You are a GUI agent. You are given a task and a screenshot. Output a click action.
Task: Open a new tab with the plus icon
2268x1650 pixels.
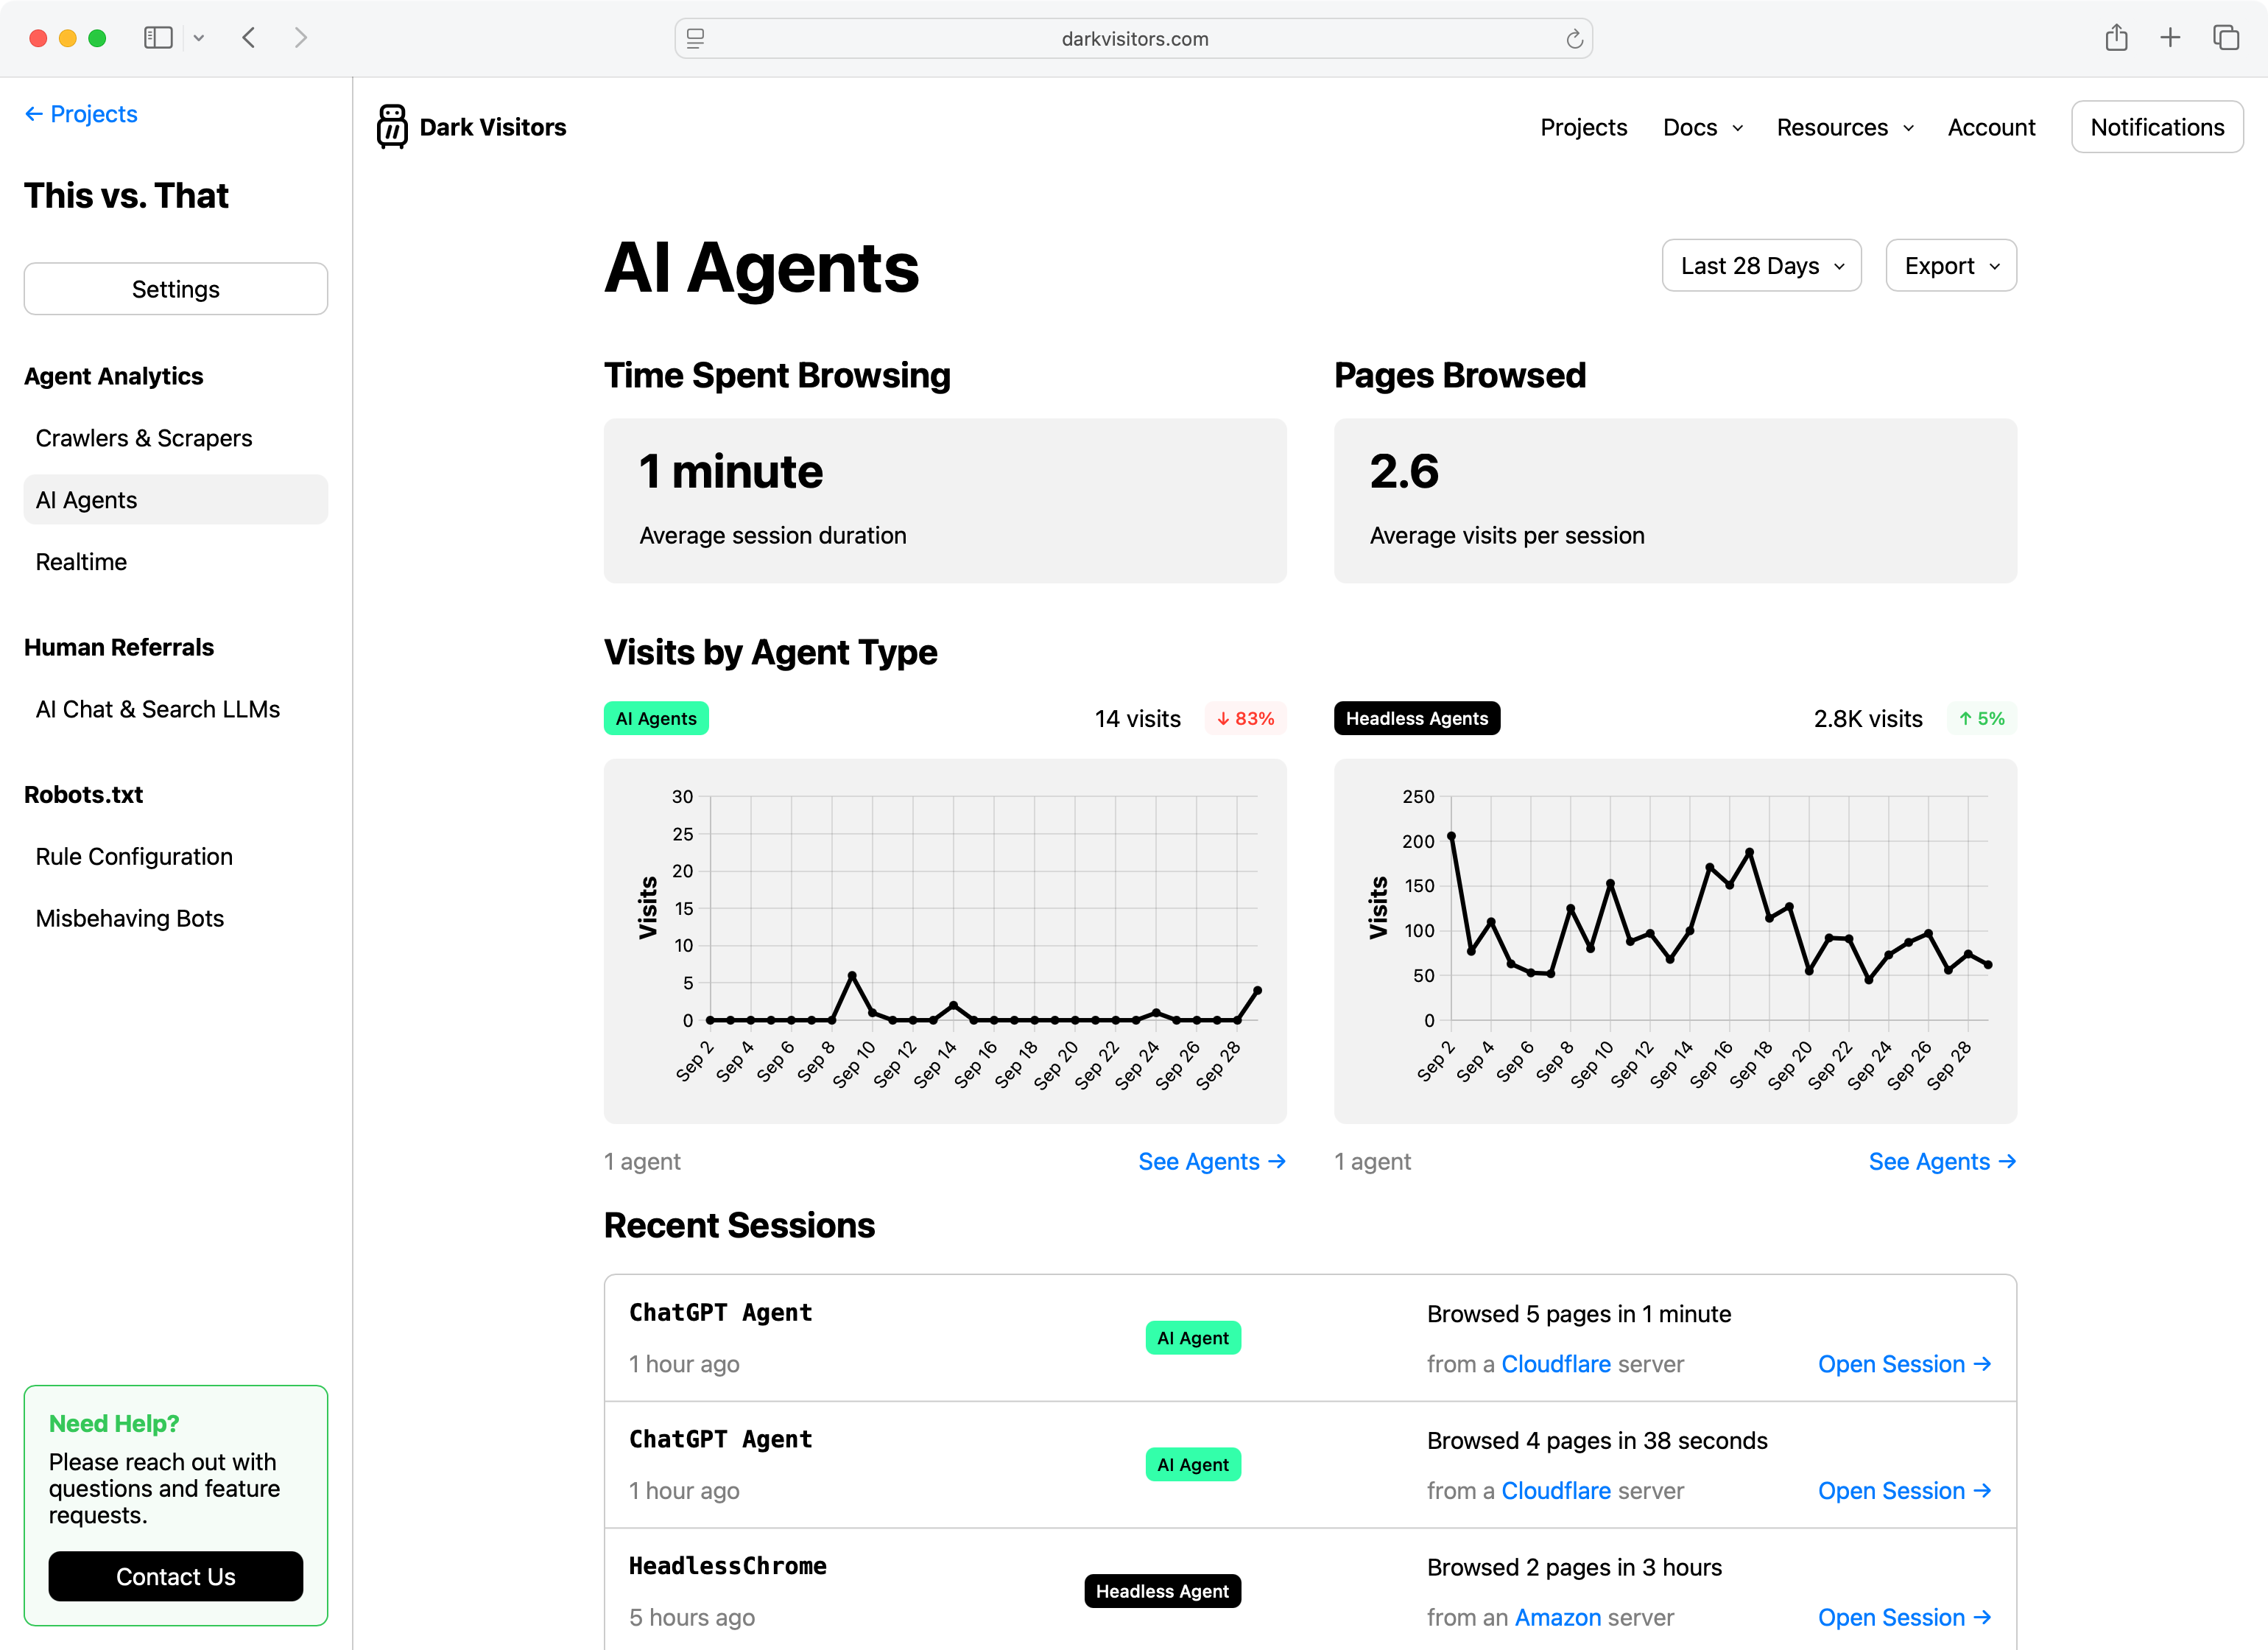coord(2170,38)
